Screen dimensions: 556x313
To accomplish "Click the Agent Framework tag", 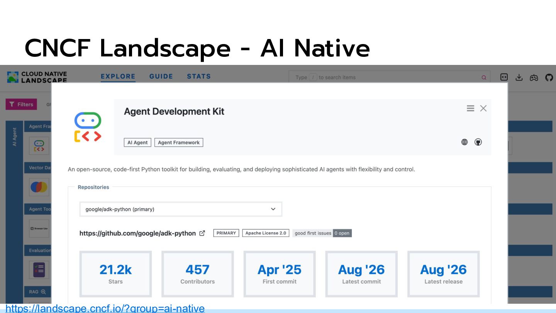I will (179, 143).
